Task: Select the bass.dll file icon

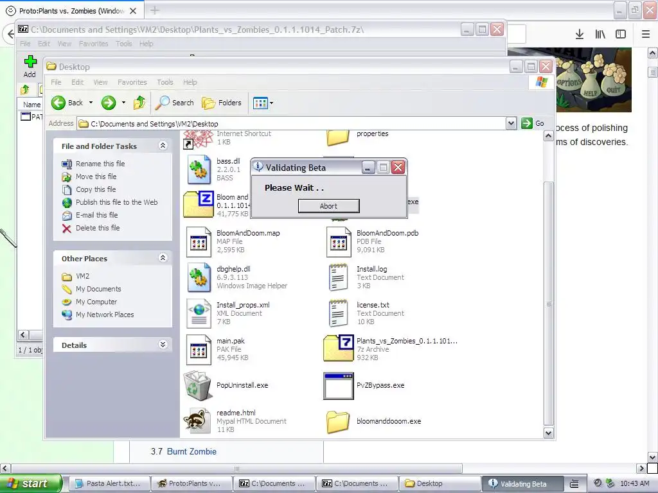Action: tap(199, 169)
